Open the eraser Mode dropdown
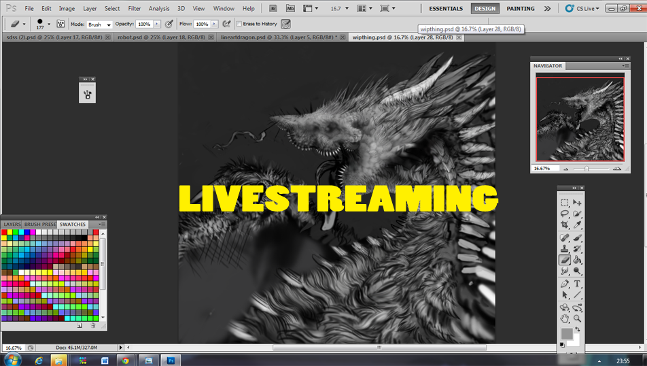 99,24
